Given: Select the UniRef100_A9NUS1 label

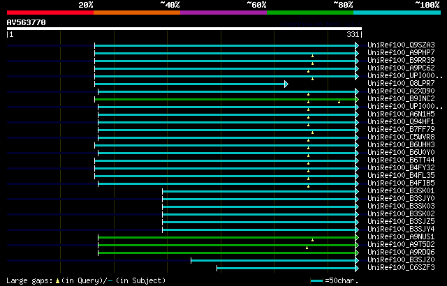Looking at the screenshot, I should coord(401,237).
